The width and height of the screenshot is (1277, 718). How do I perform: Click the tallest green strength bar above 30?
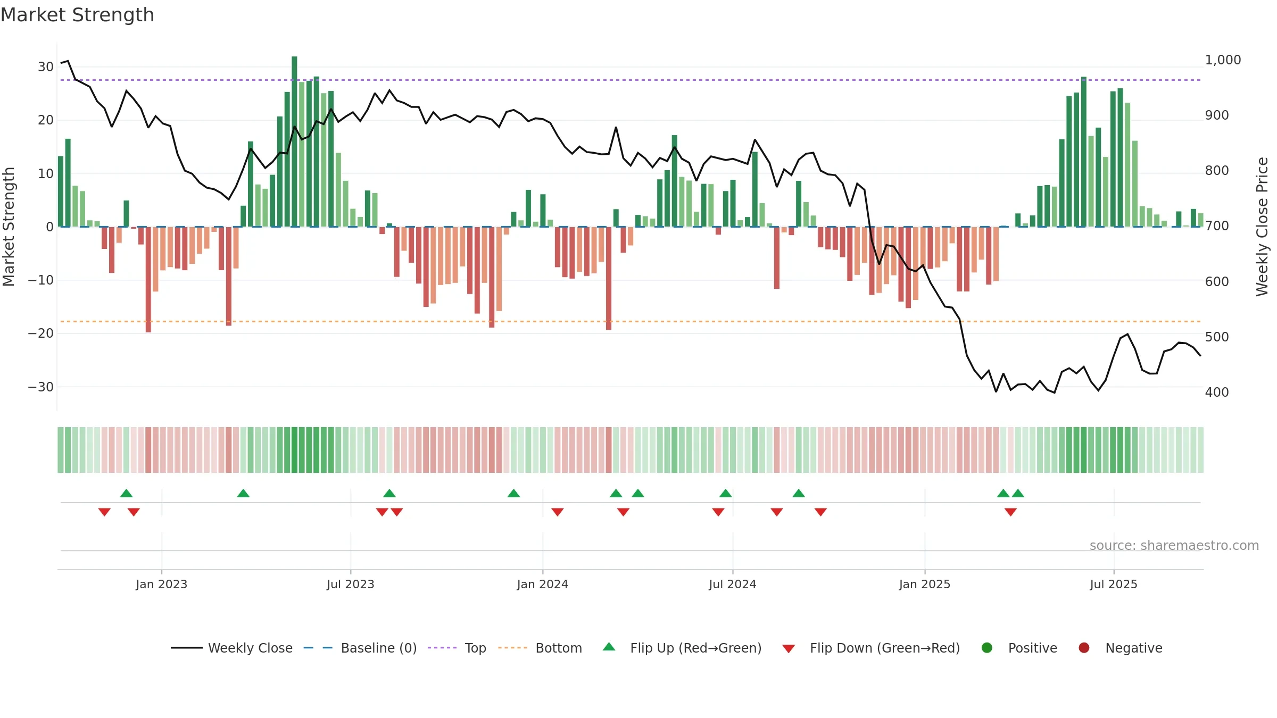pyautogui.click(x=294, y=141)
